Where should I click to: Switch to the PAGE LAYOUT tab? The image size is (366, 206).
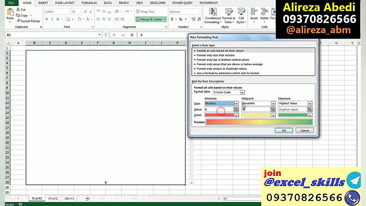[x=65, y=3]
